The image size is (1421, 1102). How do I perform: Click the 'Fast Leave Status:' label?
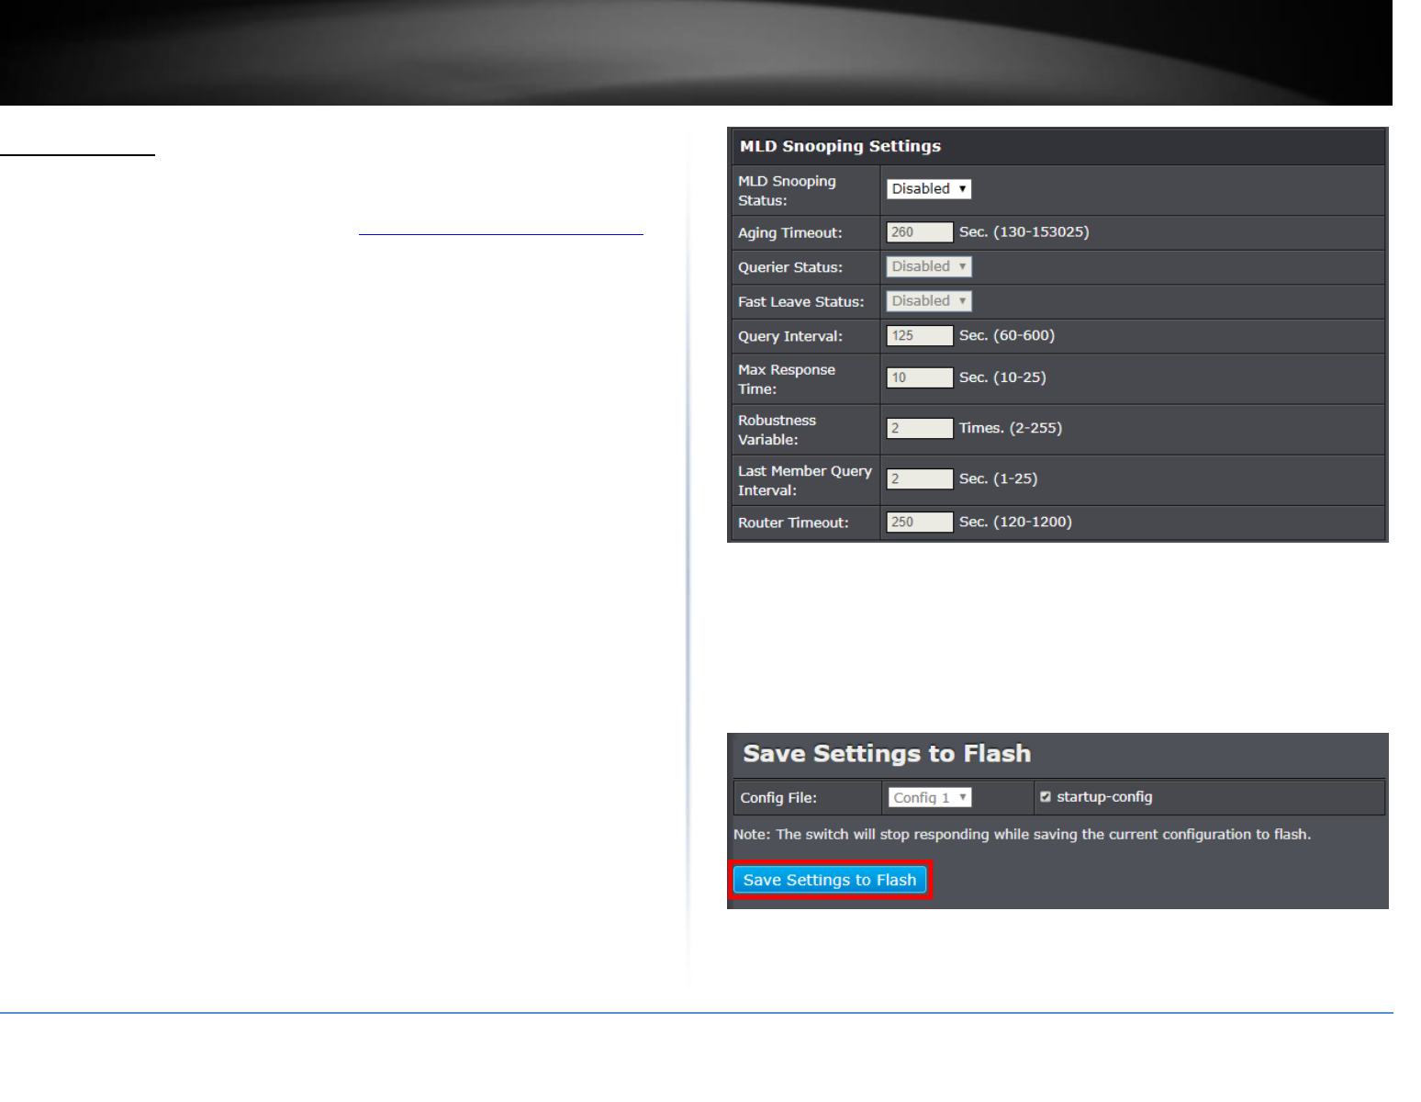(800, 301)
